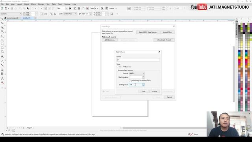The width and height of the screenshot is (252, 142).
Task: Open the Object menu
Action: pyautogui.click(x=26, y=4)
